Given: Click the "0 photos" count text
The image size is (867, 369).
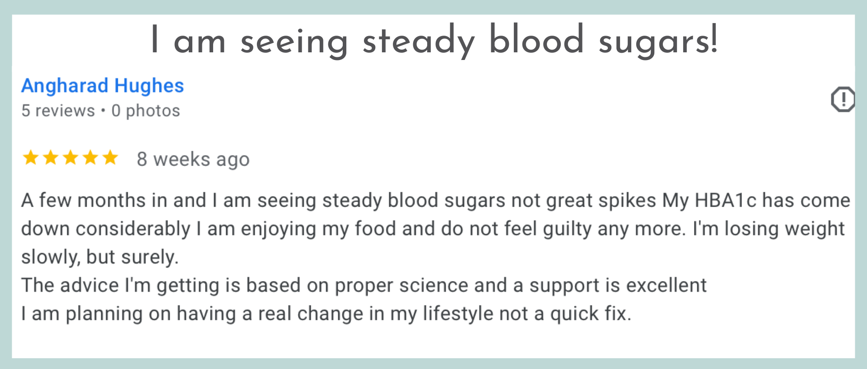Looking at the screenshot, I should [146, 111].
